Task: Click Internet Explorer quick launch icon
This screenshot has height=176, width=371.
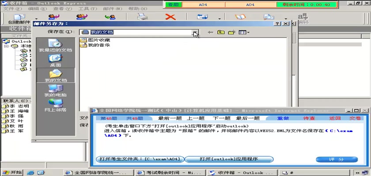Action: point(30,173)
